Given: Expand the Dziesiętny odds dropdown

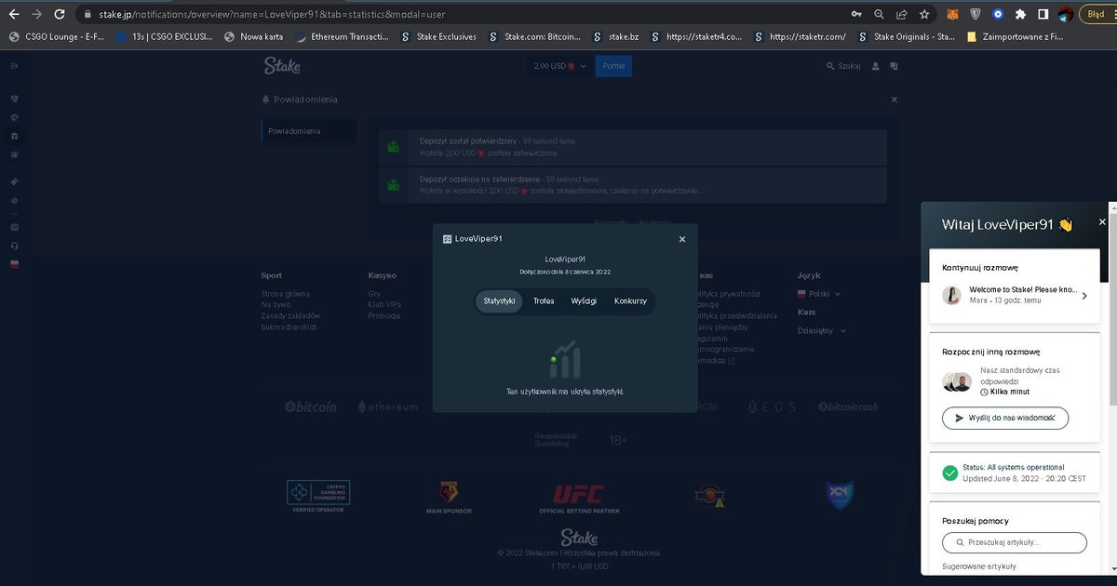Looking at the screenshot, I should 823,330.
